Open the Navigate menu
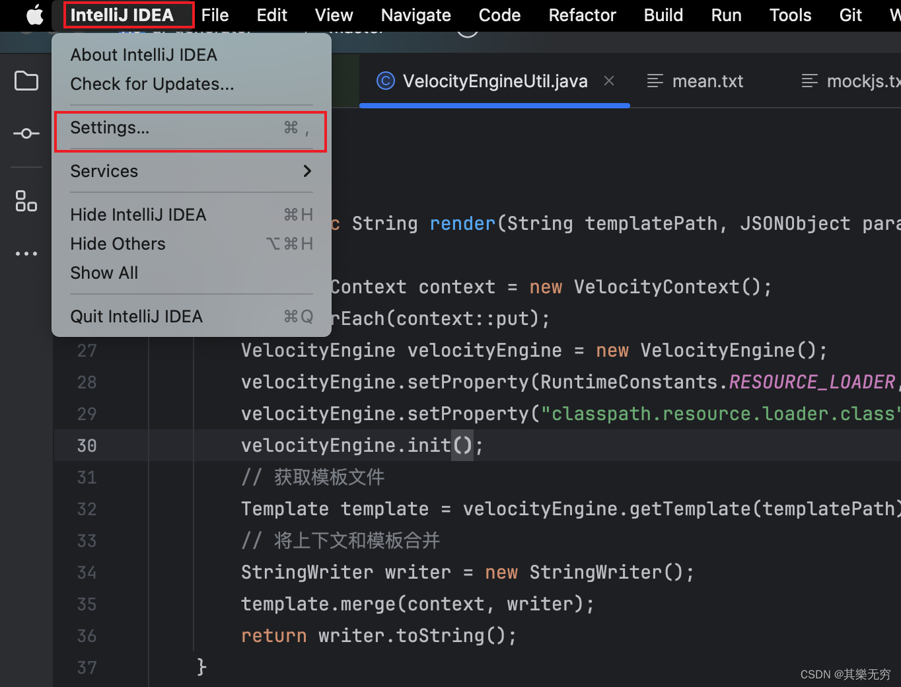This screenshot has width=901, height=687. click(x=416, y=15)
